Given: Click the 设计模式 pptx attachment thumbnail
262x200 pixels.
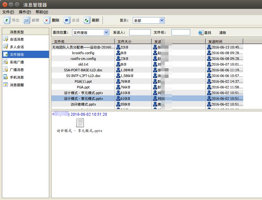Looking at the screenshot, I should (80, 123).
